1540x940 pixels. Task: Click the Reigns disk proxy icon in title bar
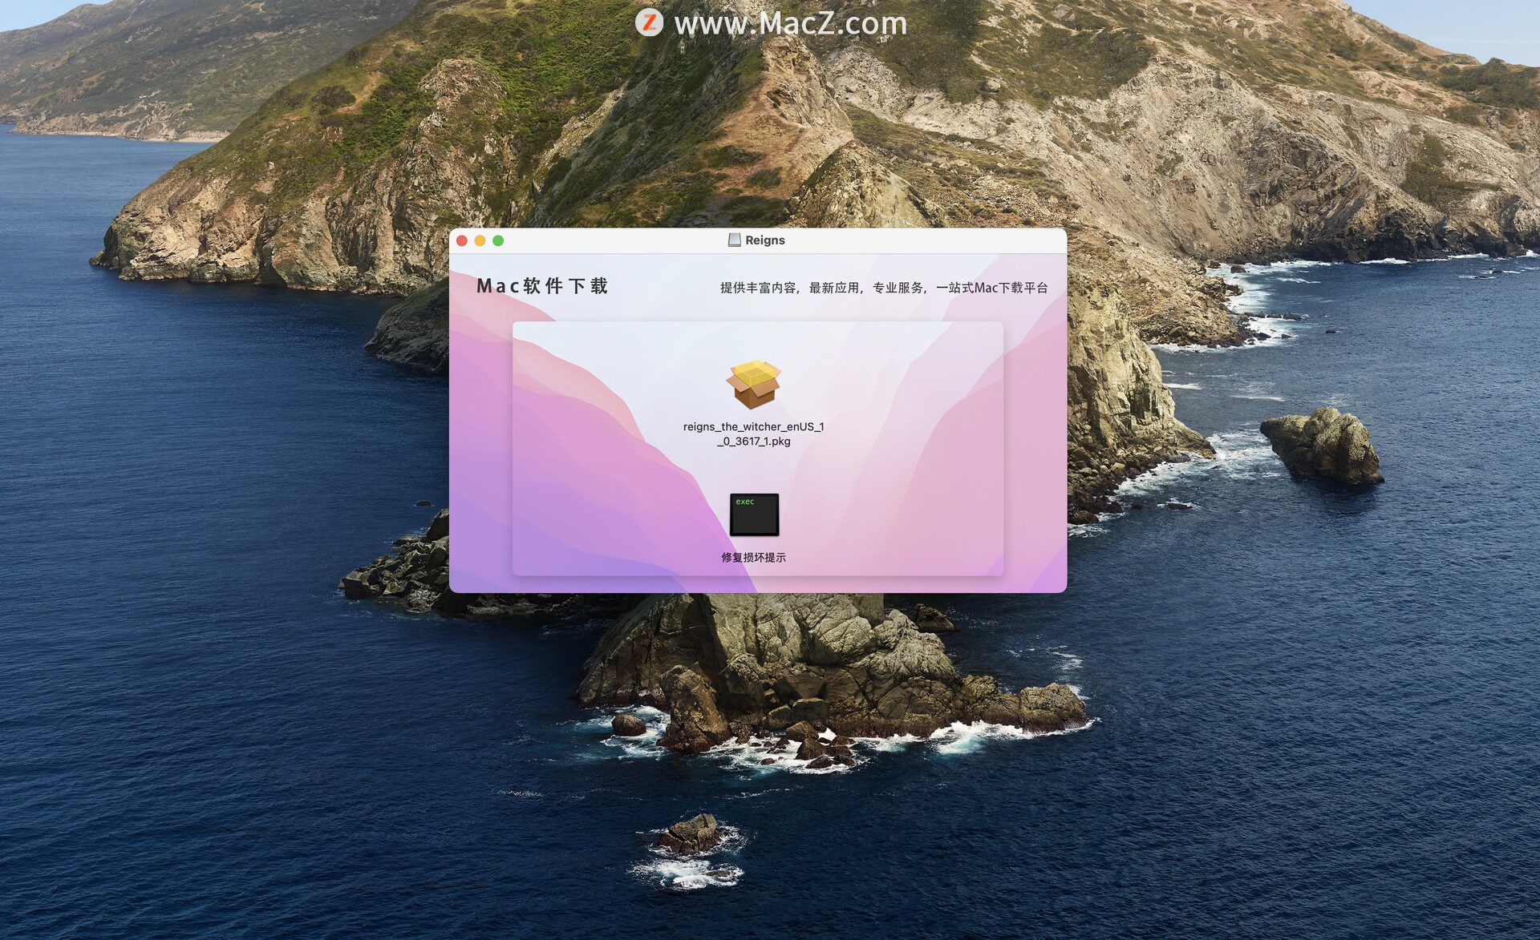(734, 240)
